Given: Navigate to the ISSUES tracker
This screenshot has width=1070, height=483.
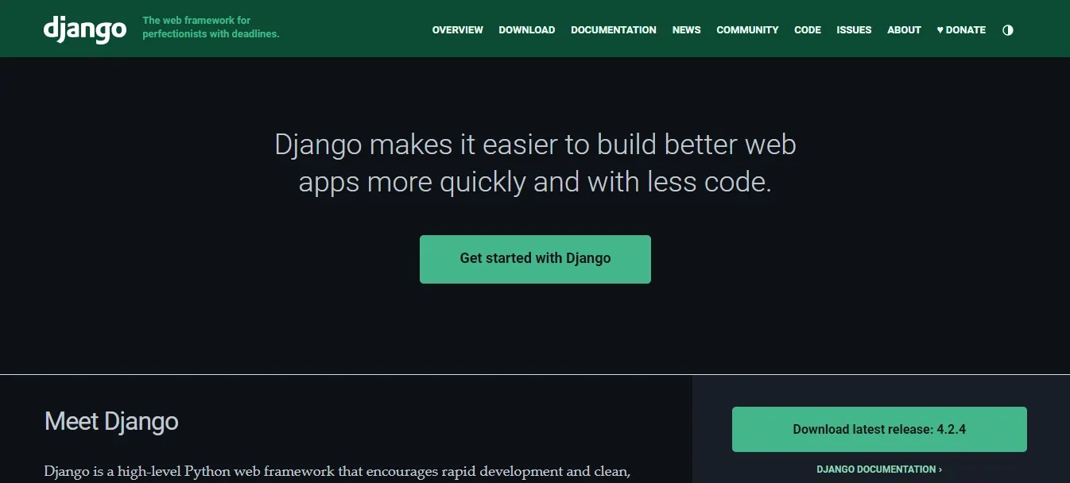Looking at the screenshot, I should pyautogui.click(x=854, y=29).
